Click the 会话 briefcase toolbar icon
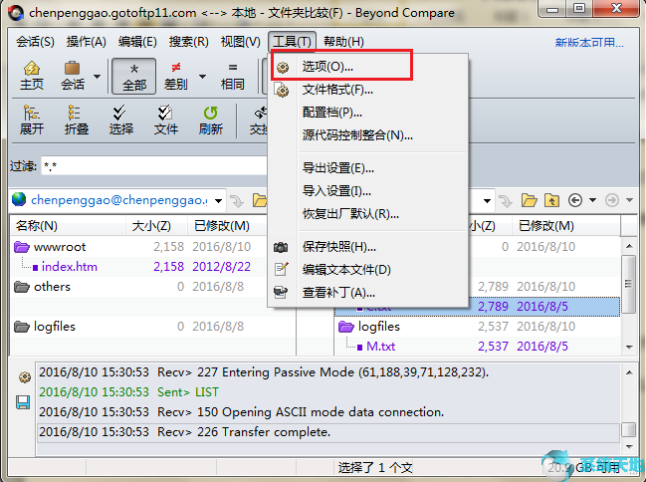Viewport: 646px width, 482px height. pyautogui.click(x=73, y=76)
